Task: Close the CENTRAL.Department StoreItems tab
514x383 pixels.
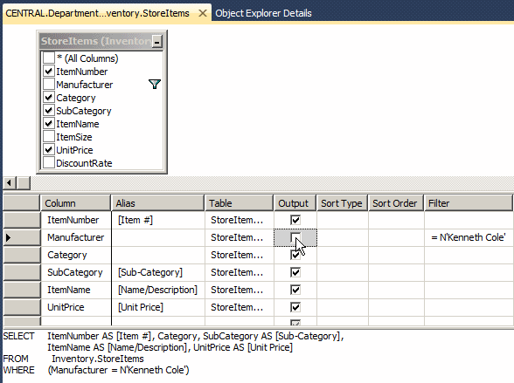Action: 203,13
